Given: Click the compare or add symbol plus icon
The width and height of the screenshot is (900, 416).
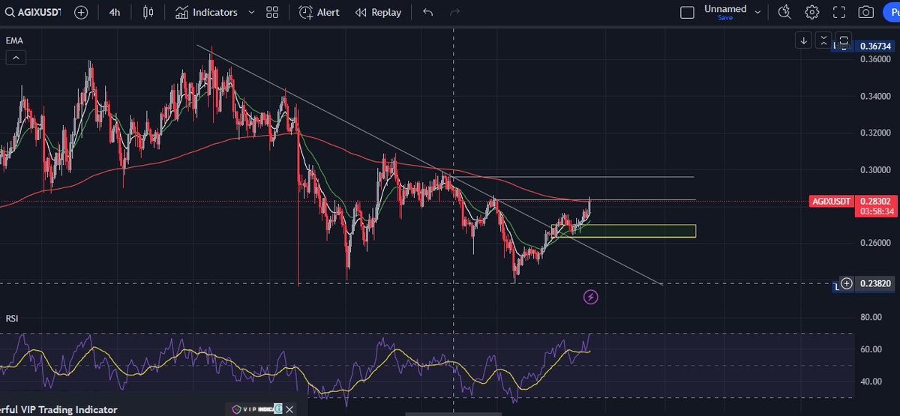Looking at the screenshot, I should click(x=80, y=13).
